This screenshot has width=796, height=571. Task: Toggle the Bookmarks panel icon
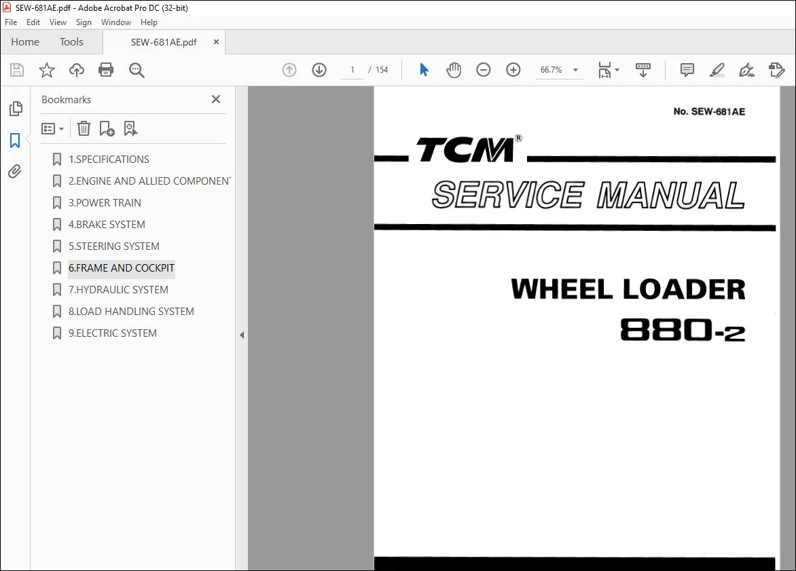(15, 141)
